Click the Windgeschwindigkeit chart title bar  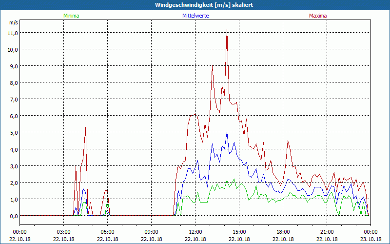pos(195,5)
